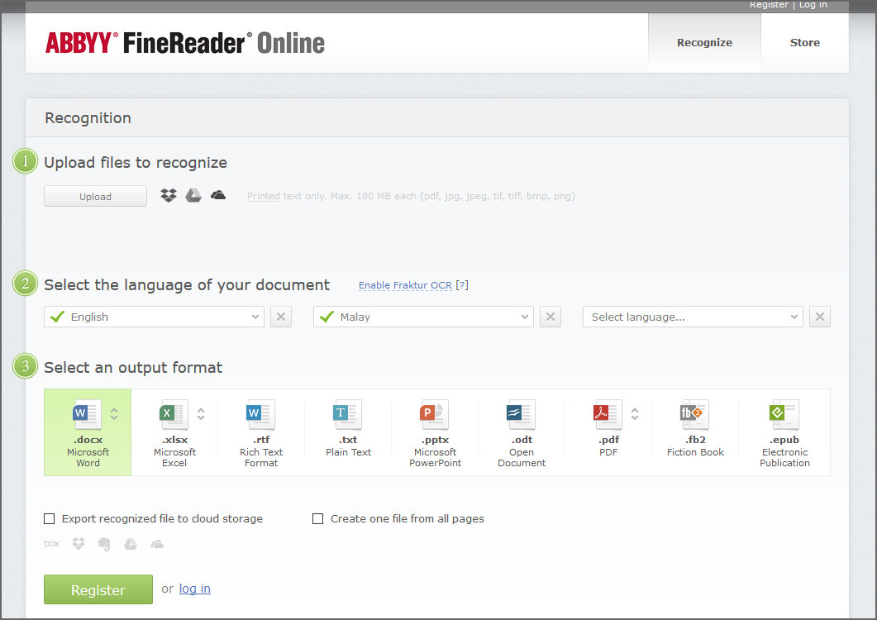Click the OneDrive export storage icon
Viewport: 877px width, 620px height.
[x=156, y=544]
